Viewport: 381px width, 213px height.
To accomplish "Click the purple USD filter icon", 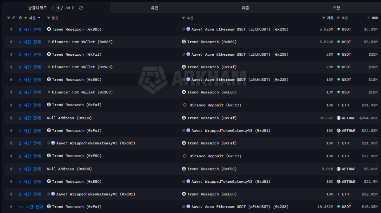I will click(368, 18).
